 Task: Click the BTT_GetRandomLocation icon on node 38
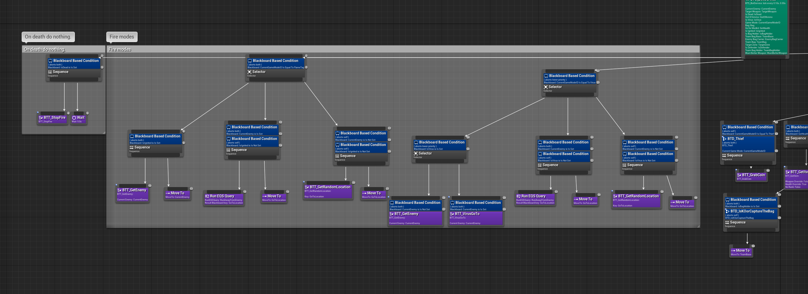pyautogui.click(x=615, y=196)
